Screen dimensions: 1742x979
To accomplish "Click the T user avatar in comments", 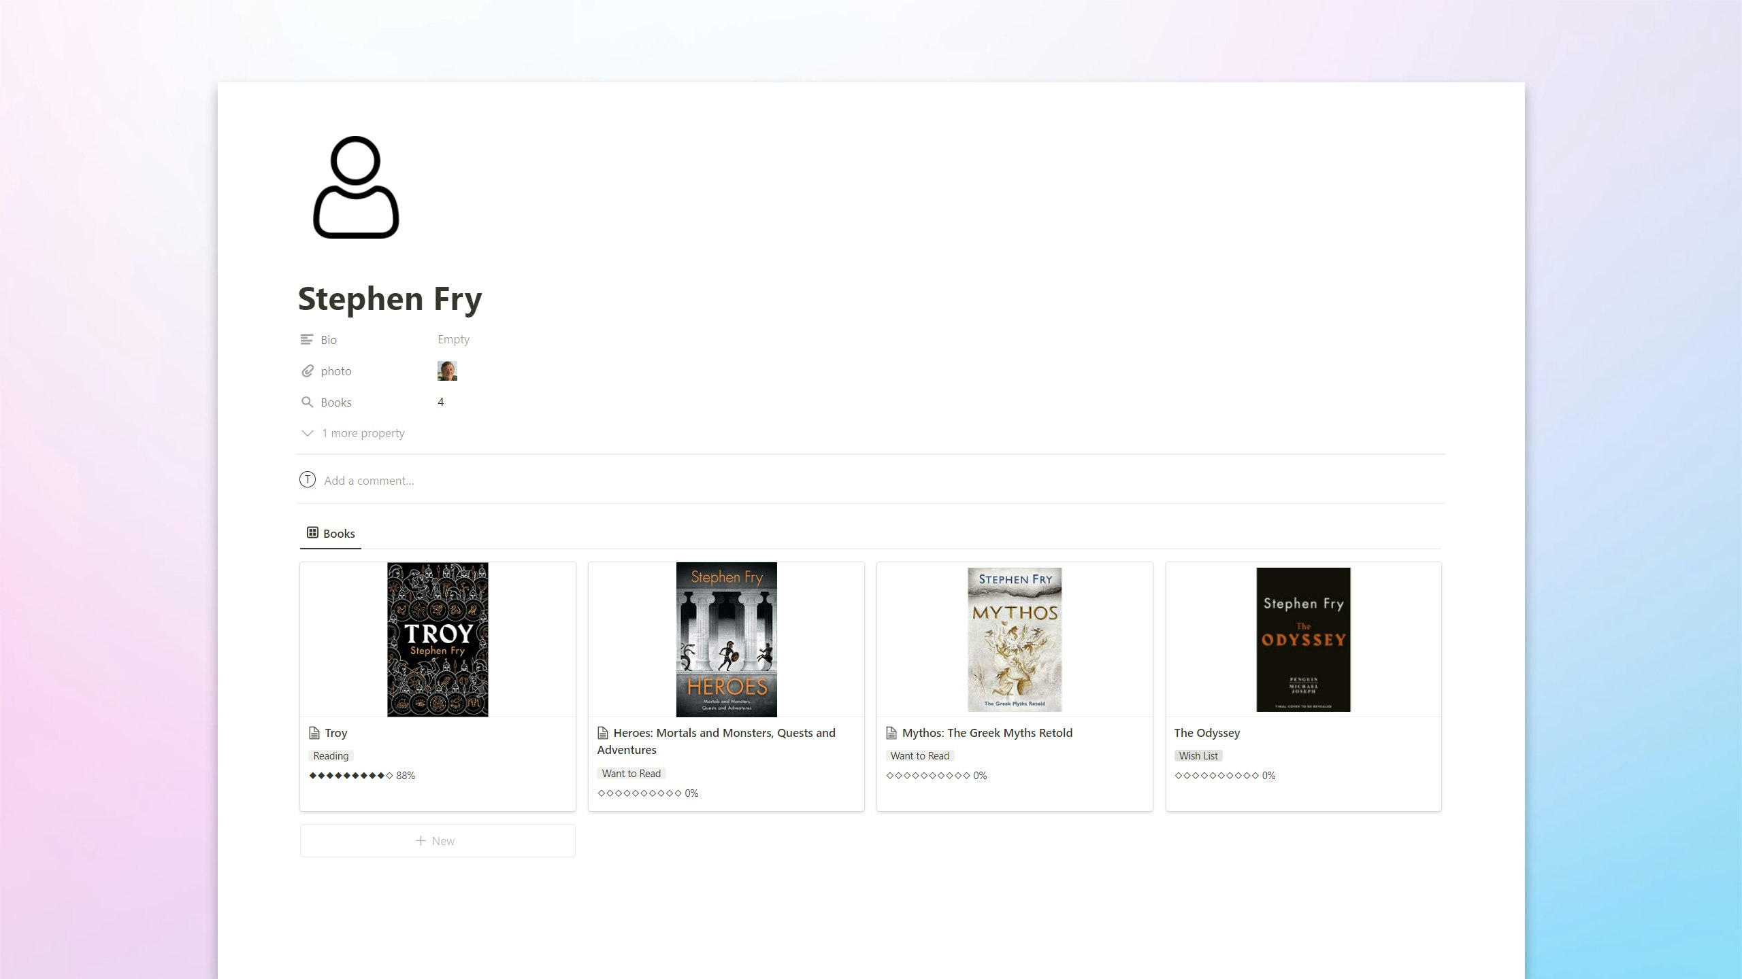I will [x=308, y=480].
